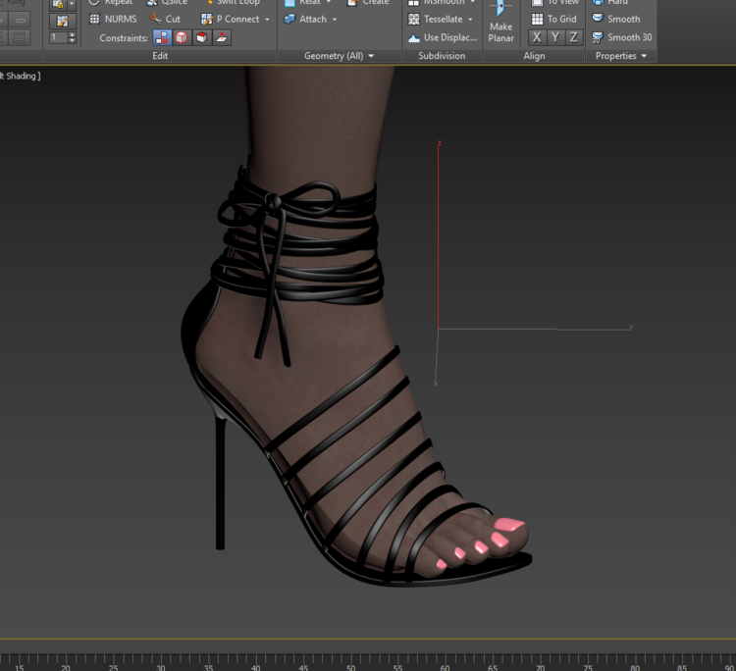The height and width of the screenshot is (671, 736).
Task: Toggle Constrain to Normal
Action: [222, 37]
